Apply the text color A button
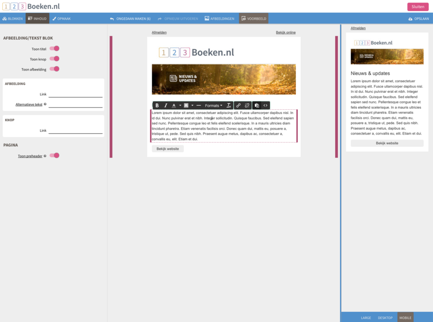 [174, 106]
